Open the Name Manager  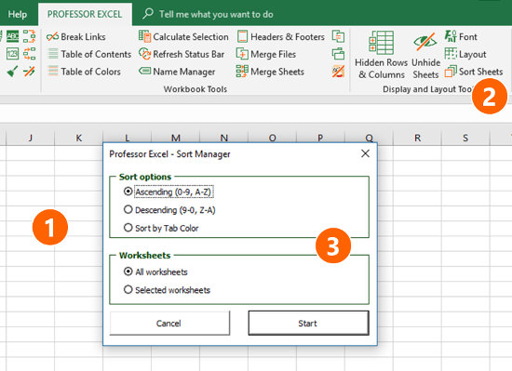click(177, 72)
